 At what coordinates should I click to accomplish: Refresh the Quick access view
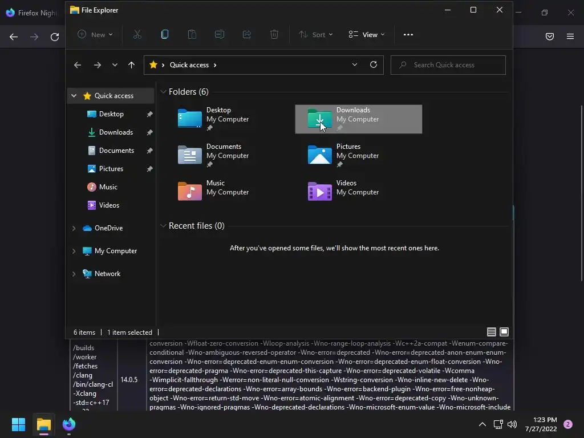click(374, 65)
